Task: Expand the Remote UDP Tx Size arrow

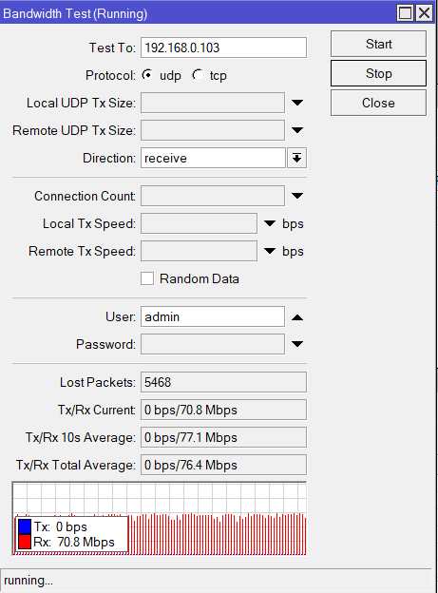Action: point(297,130)
